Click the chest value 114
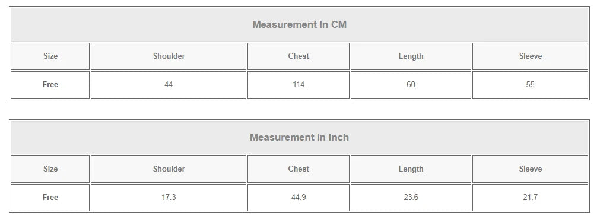Image resolution: width=600 pixels, height=219 pixels. (x=299, y=85)
